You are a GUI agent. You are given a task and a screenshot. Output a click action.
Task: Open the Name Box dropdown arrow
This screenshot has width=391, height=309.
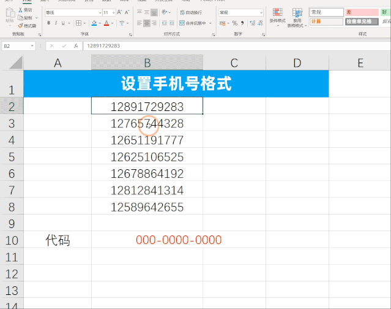(32, 46)
